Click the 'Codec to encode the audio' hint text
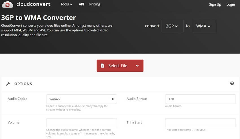The height and width of the screenshot is (139, 240). (x=77, y=108)
